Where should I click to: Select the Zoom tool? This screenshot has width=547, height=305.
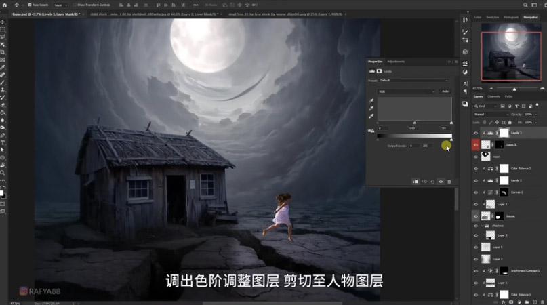point(3,173)
